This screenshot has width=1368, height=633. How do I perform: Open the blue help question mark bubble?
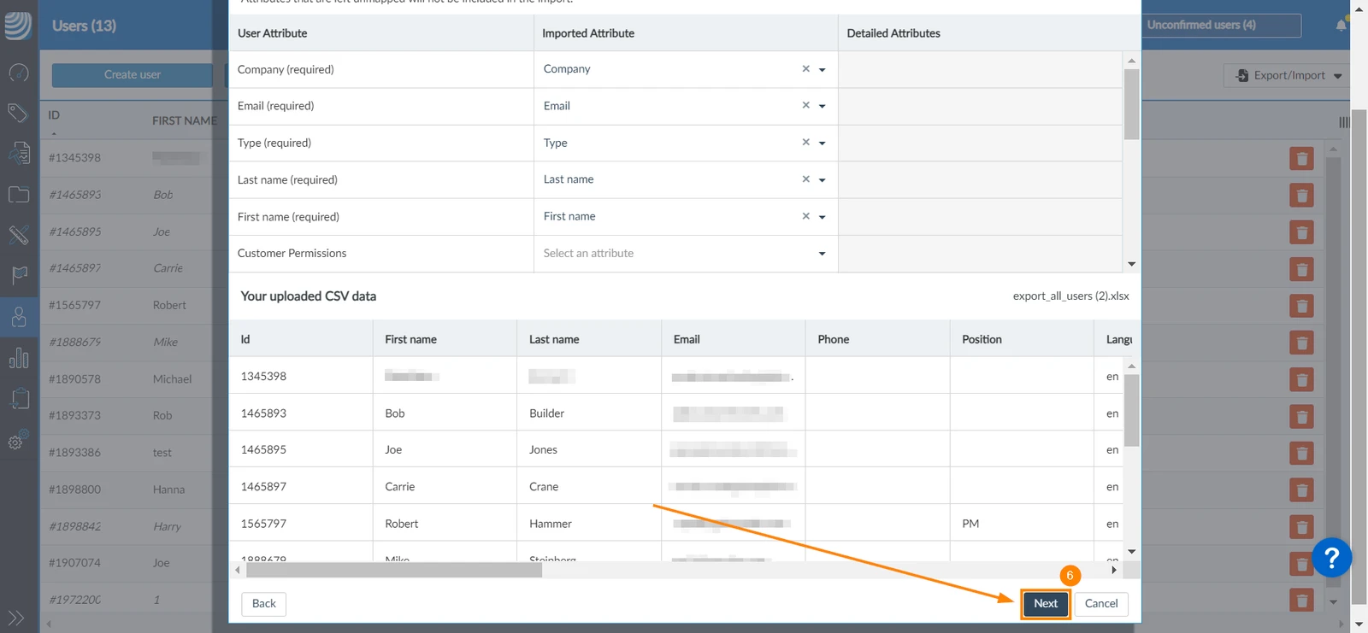click(1331, 558)
